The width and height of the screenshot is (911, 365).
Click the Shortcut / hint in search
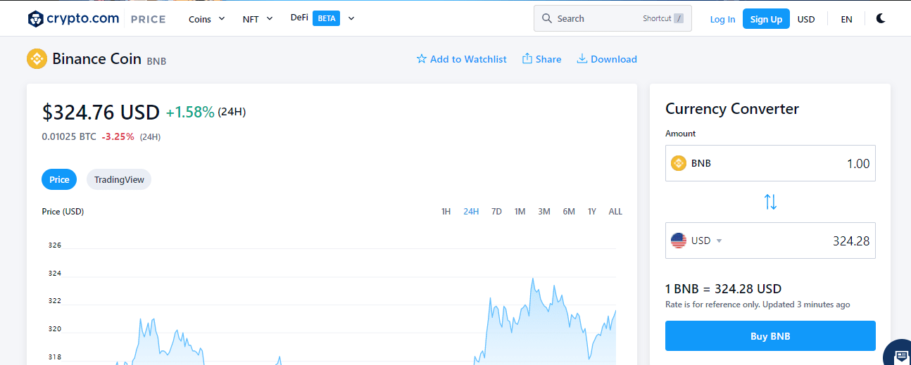click(x=663, y=18)
